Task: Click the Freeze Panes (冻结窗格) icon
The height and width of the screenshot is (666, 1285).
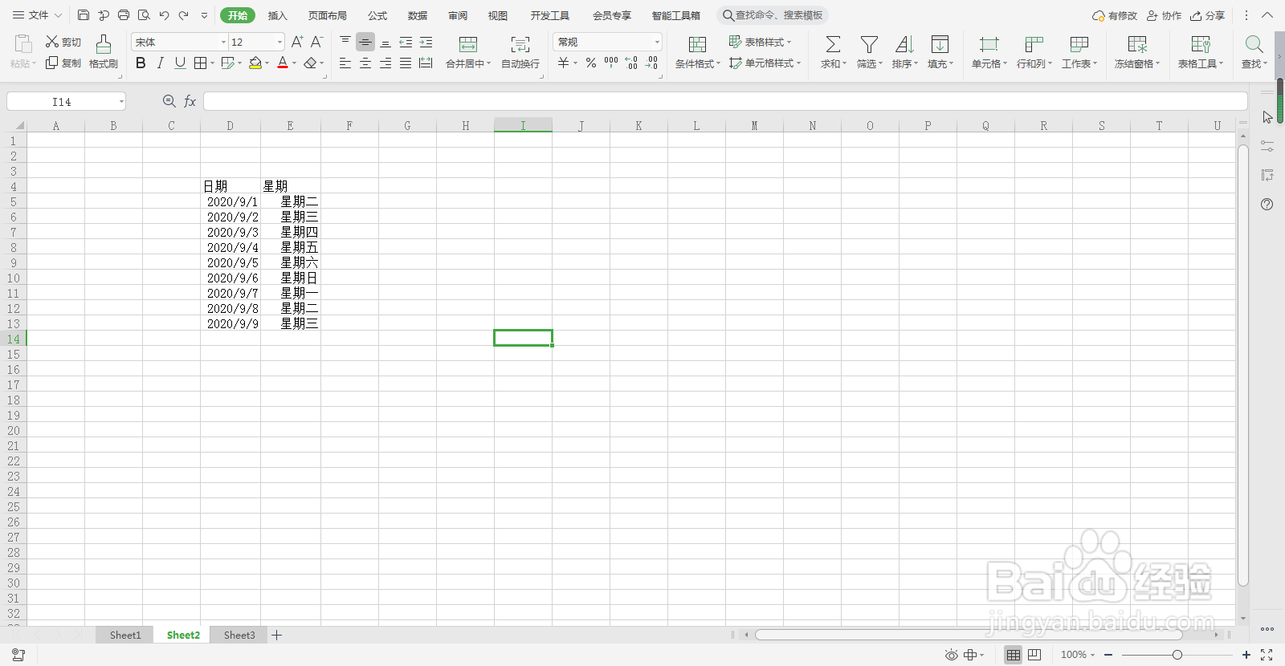Action: (x=1137, y=44)
